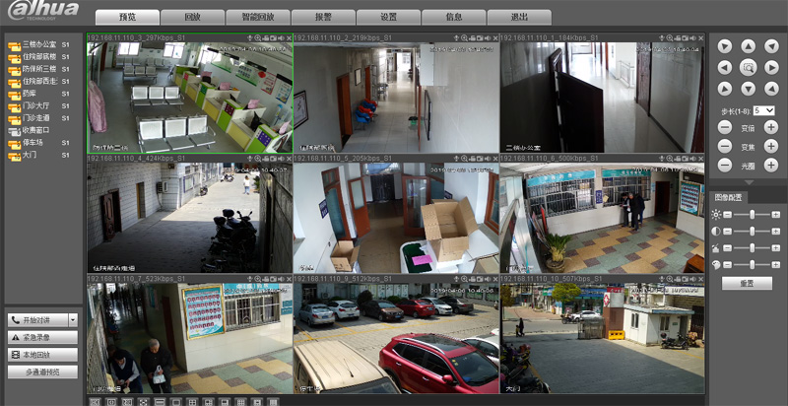The width and height of the screenshot is (788, 406).
Task: Click the 紧急录像 emergency record button
Action: [42, 337]
